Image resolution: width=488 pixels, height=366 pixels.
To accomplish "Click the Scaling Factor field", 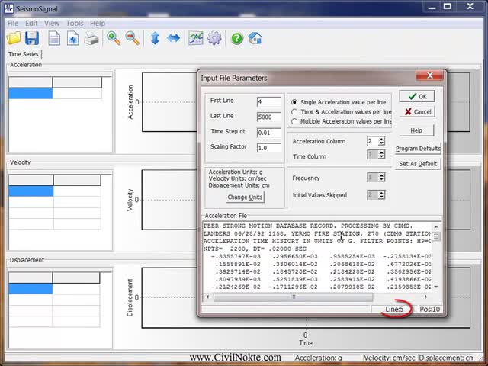I will (268, 148).
